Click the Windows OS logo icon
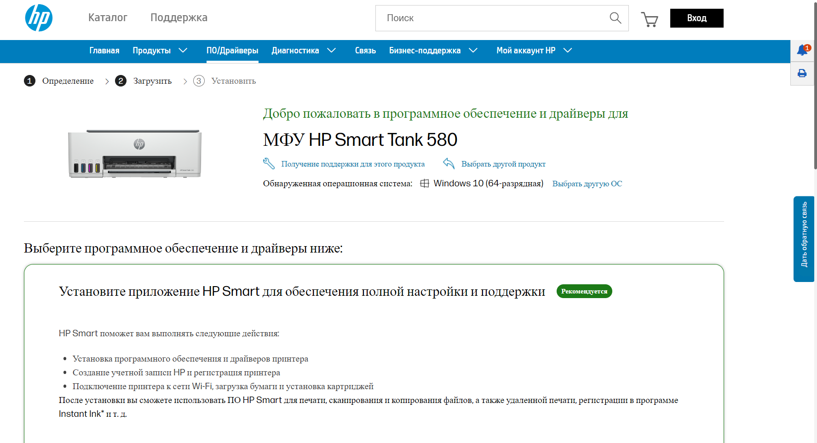Viewport: 817px width, 443px height. point(425,183)
